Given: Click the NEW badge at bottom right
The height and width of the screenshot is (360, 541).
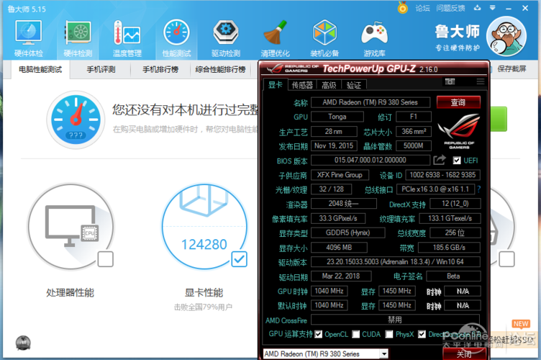Looking at the screenshot, I should tap(521, 324).
